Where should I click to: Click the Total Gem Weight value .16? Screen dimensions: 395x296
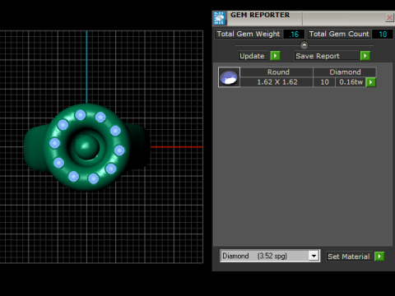coord(294,35)
